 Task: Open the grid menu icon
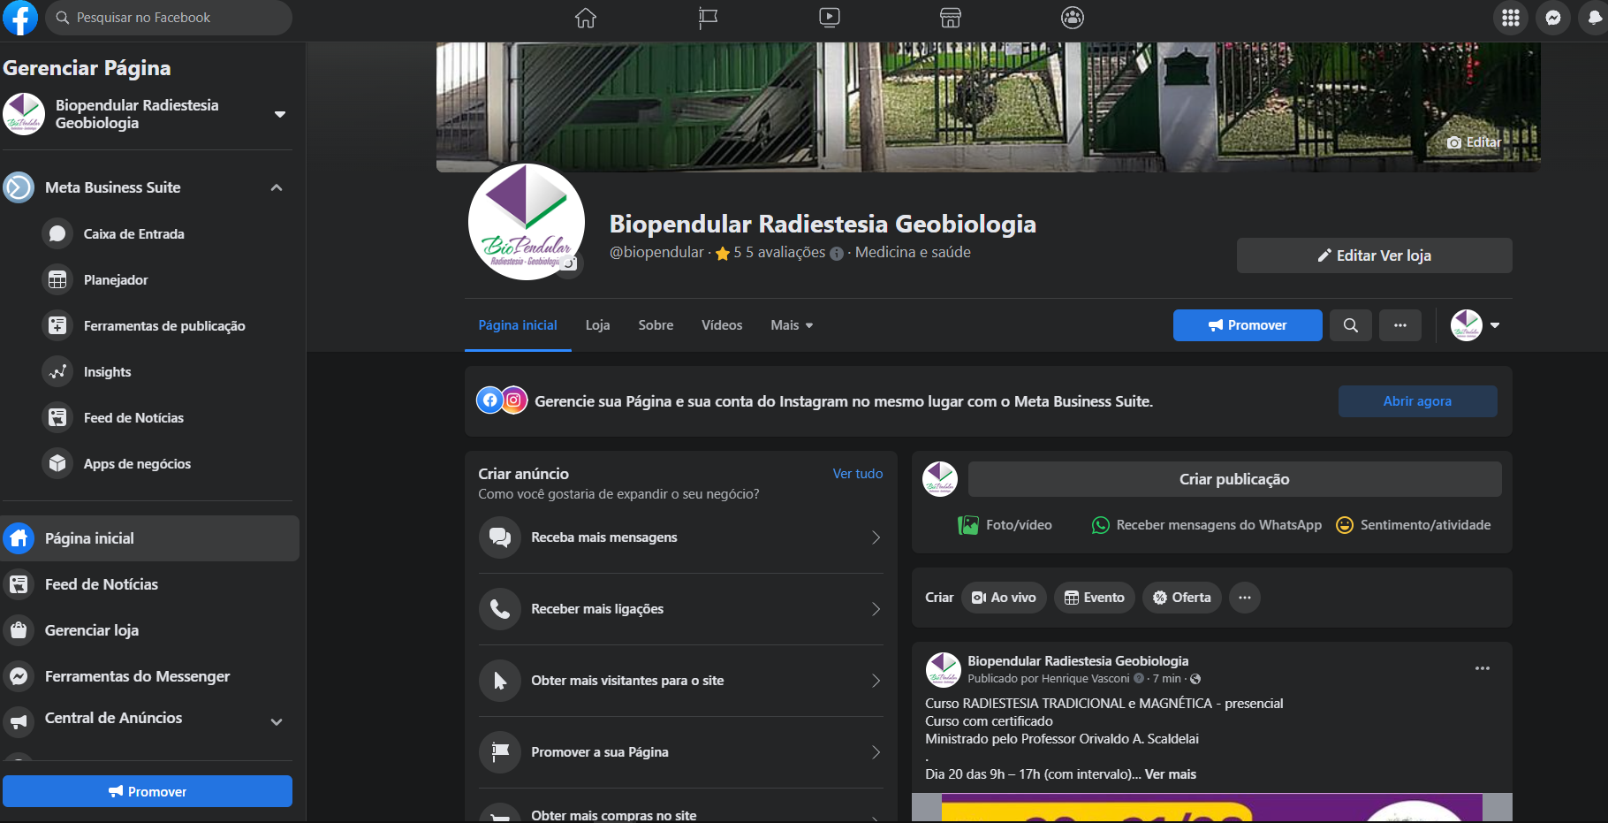click(1511, 18)
